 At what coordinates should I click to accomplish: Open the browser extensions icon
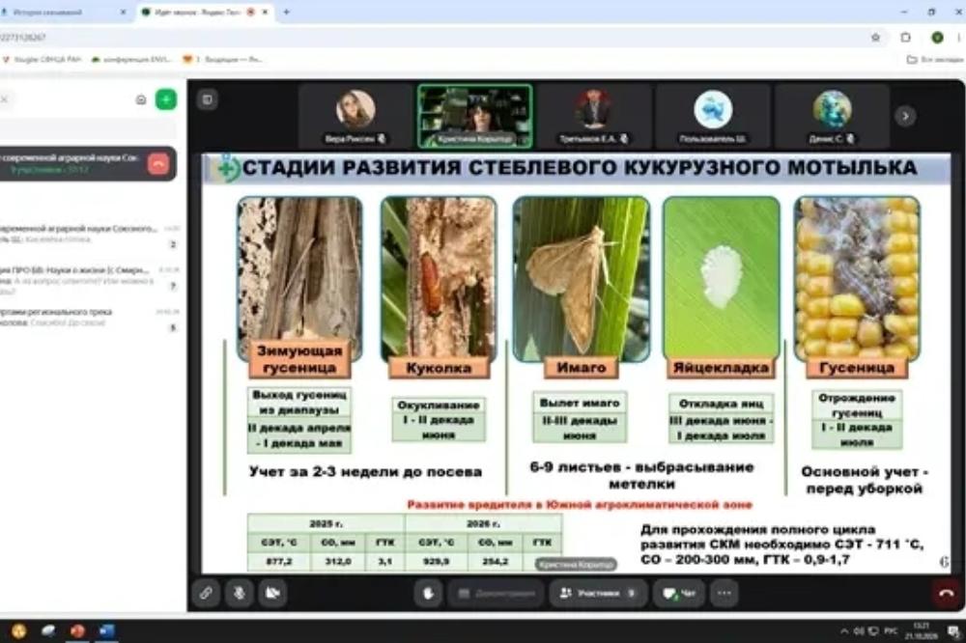(x=906, y=38)
